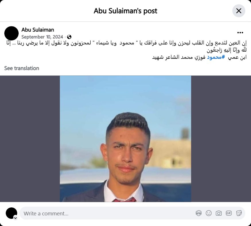Open the avatar sticker picker in comment box
This screenshot has height=226, width=251.
199,213
